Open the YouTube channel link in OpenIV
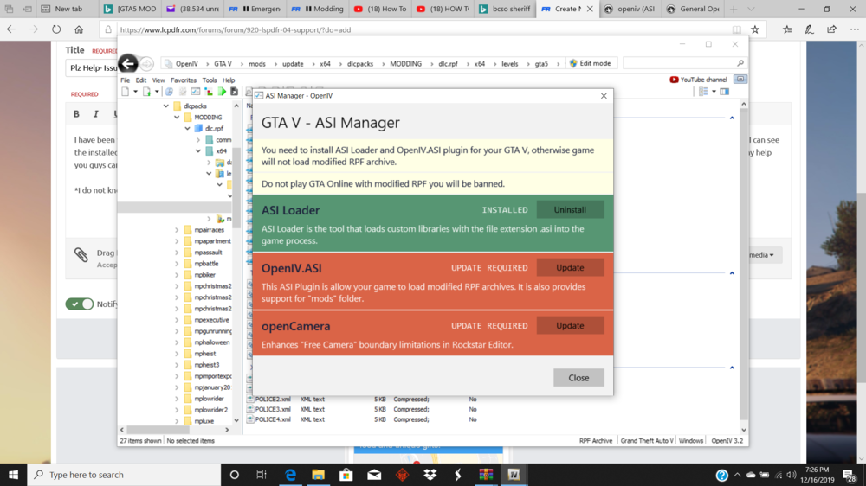Screen dimensions: 866x486 click(698, 80)
